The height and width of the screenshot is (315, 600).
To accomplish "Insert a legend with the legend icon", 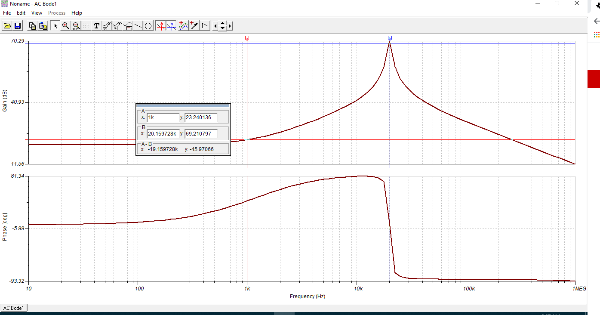I will pos(128,26).
